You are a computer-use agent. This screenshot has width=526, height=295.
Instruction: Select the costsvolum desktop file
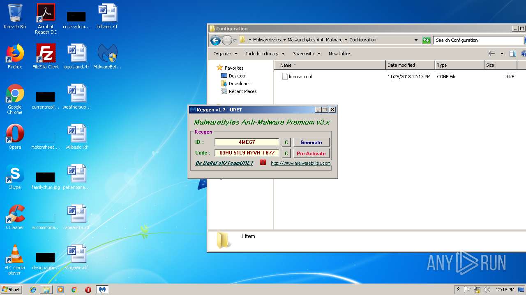[76, 20]
